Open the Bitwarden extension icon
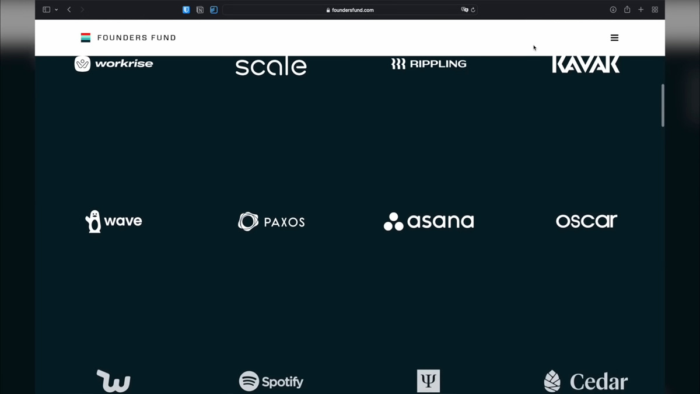Screen dimensions: 700x394 (186, 10)
